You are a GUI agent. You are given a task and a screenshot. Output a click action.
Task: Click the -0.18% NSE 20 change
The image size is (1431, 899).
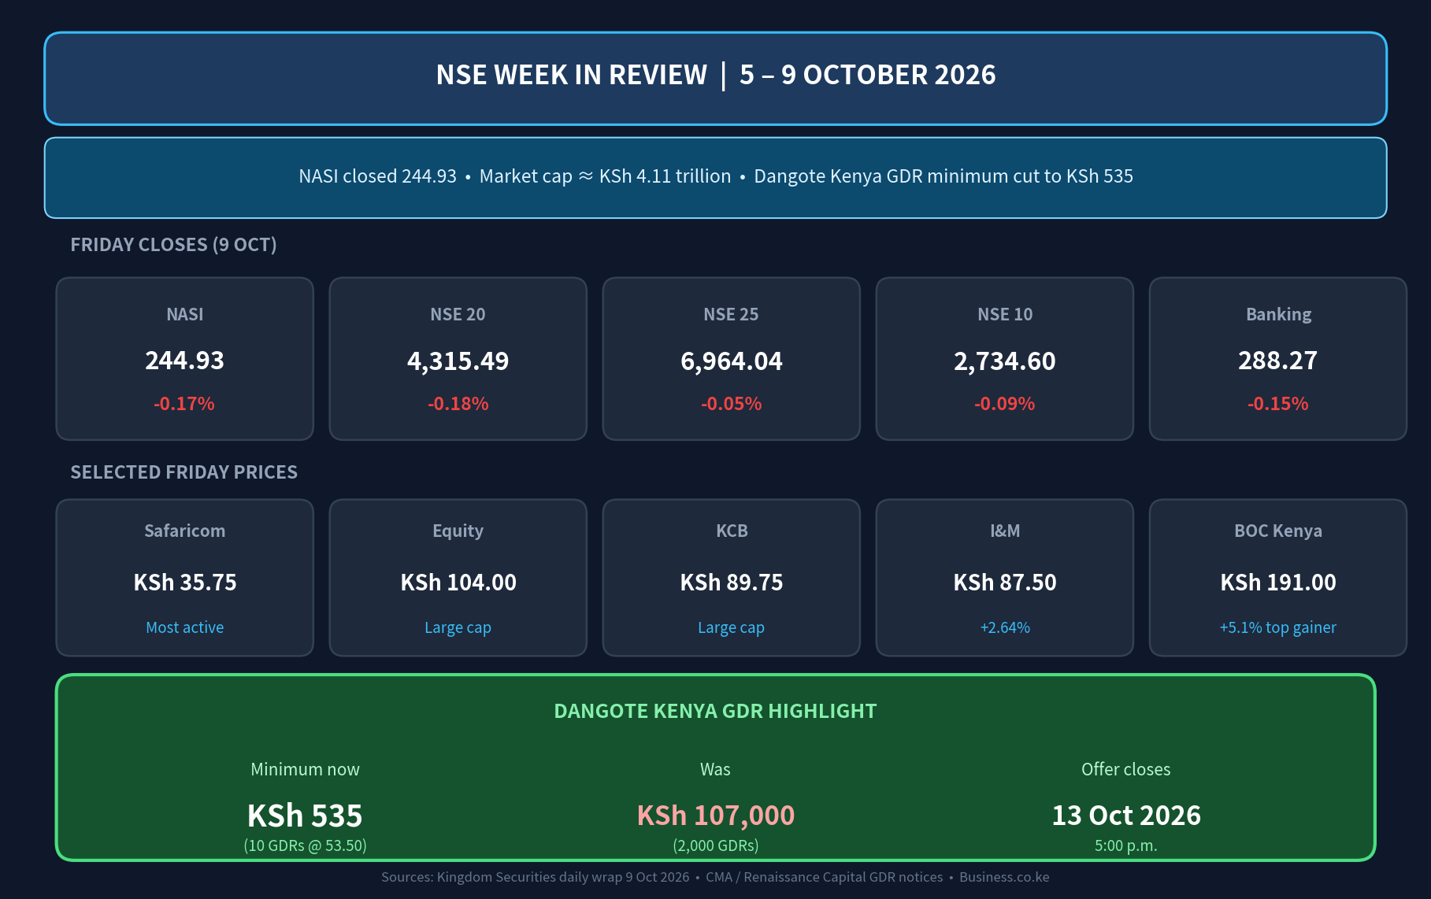point(458,404)
